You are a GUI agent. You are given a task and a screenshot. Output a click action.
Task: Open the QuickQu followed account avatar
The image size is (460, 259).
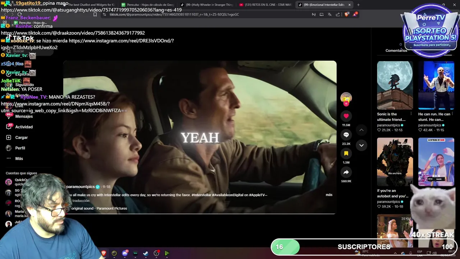pyautogui.click(x=9, y=182)
